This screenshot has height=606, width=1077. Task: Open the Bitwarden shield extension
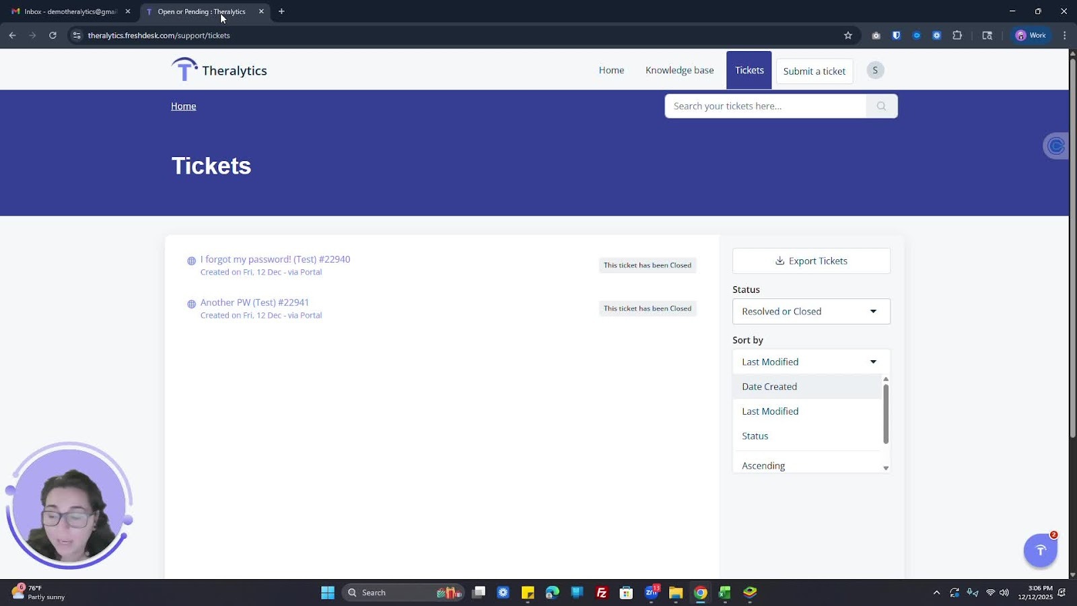coord(896,35)
